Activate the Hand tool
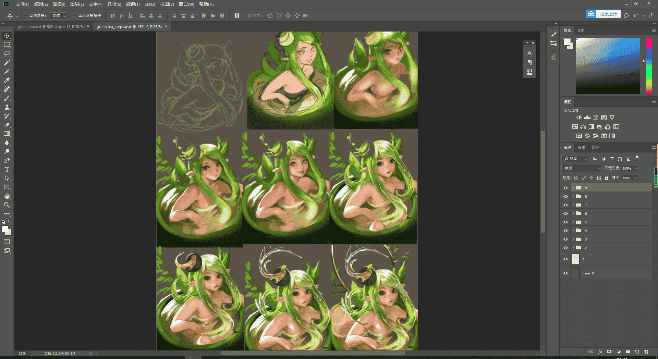658x359 pixels. (x=7, y=196)
